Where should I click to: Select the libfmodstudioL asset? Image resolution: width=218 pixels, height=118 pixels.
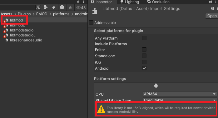[x=23, y=35]
